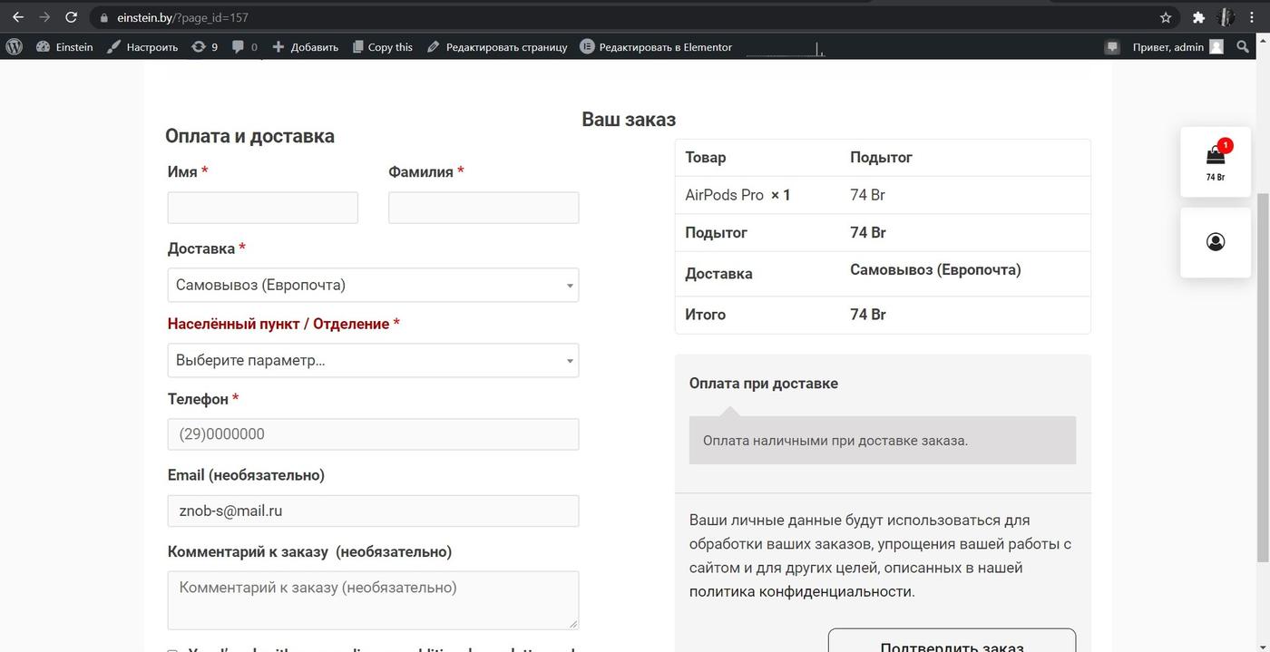Open the browser extensions puzzle icon
This screenshot has width=1270, height=652.
[x=1198, y=17]
